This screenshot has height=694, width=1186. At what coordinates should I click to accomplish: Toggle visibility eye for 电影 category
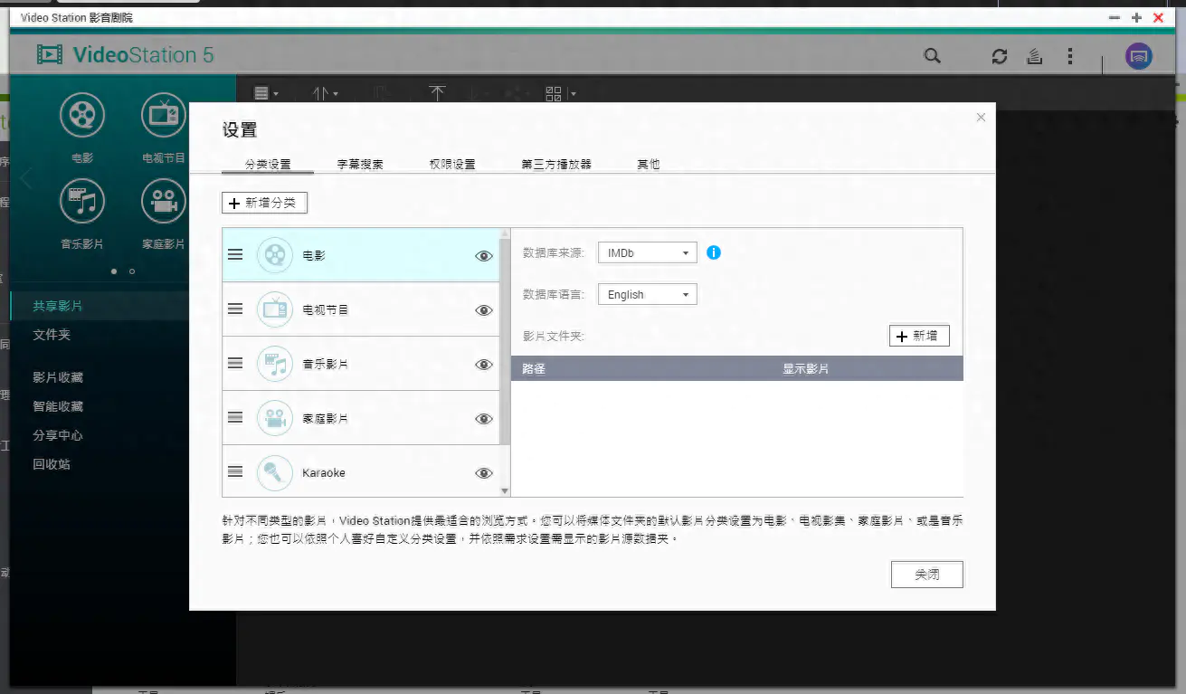pyautogui.click(x=484, y=256)
